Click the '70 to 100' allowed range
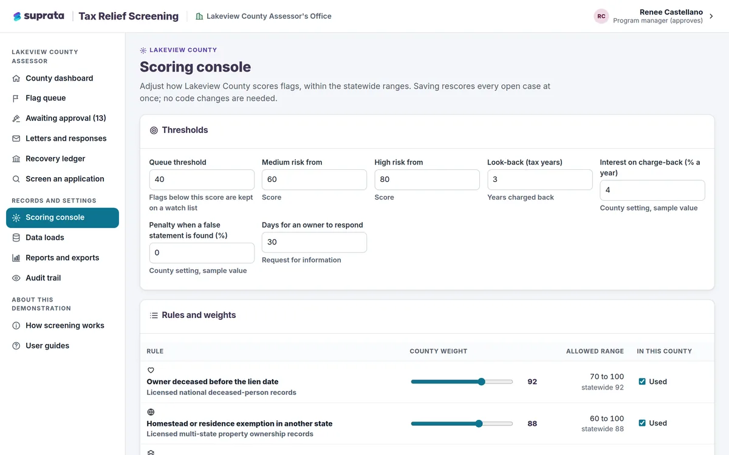Screen dimensions: 729x455 pyautogui.click(x=607, y=377)
